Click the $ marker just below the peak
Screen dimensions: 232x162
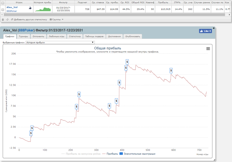[x=126, y=68]
